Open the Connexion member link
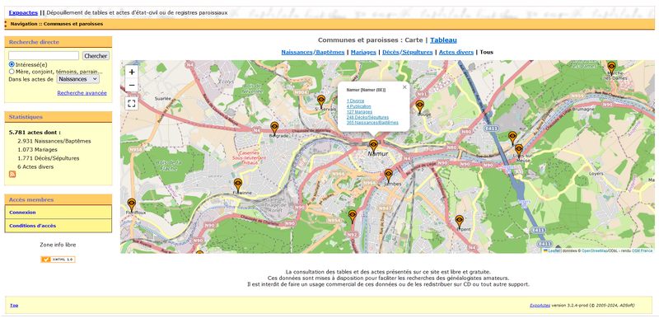 (23, 213)
